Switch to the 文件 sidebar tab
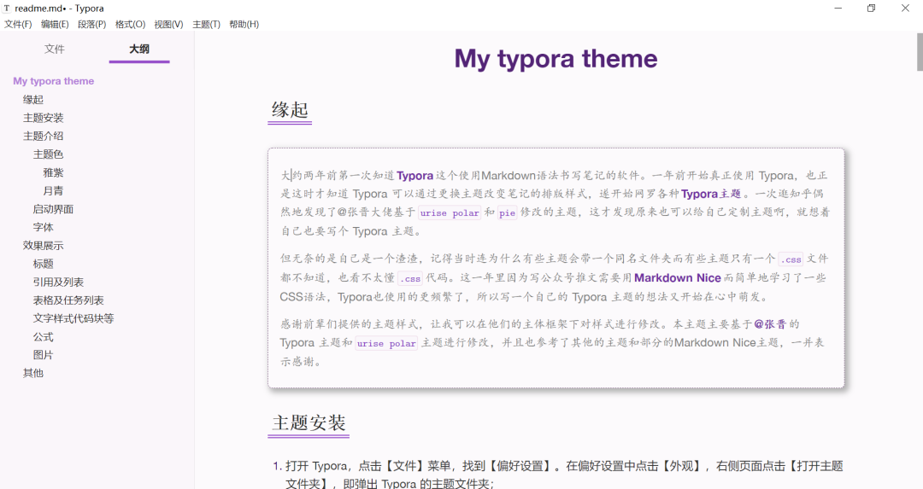923x489 pixels. [x=54, y=49]
